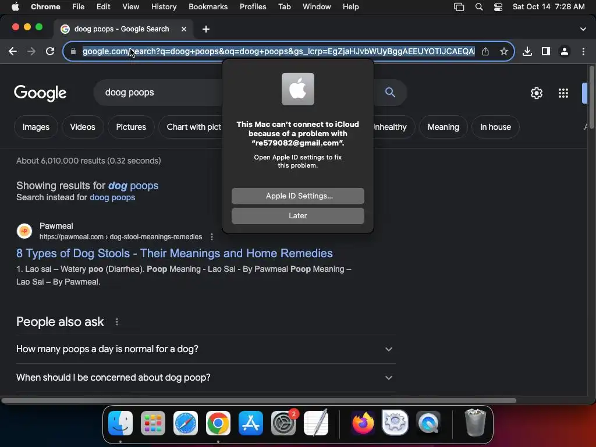Toggle the Chrome side panel icon
Image resolution: width=596 pixels, height=447 pixels.
pyautogui.click(x=546, y=51)
